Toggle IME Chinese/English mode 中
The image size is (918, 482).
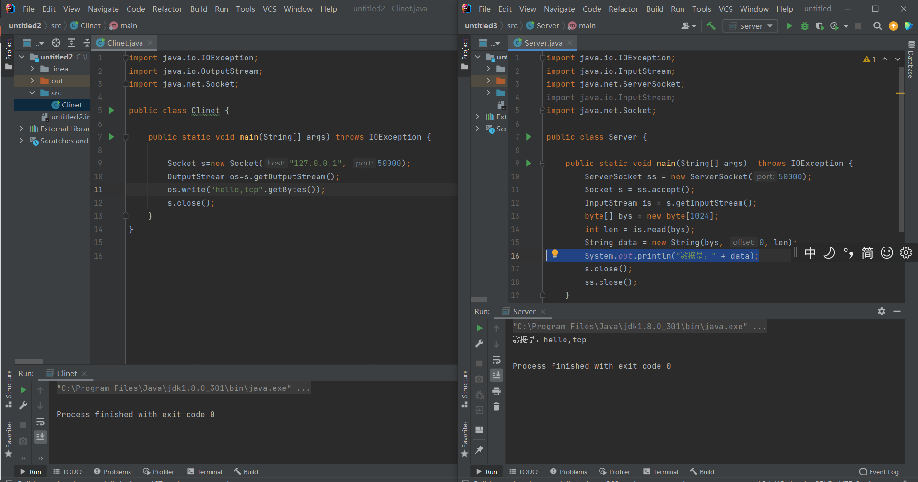tap(810, 253)
